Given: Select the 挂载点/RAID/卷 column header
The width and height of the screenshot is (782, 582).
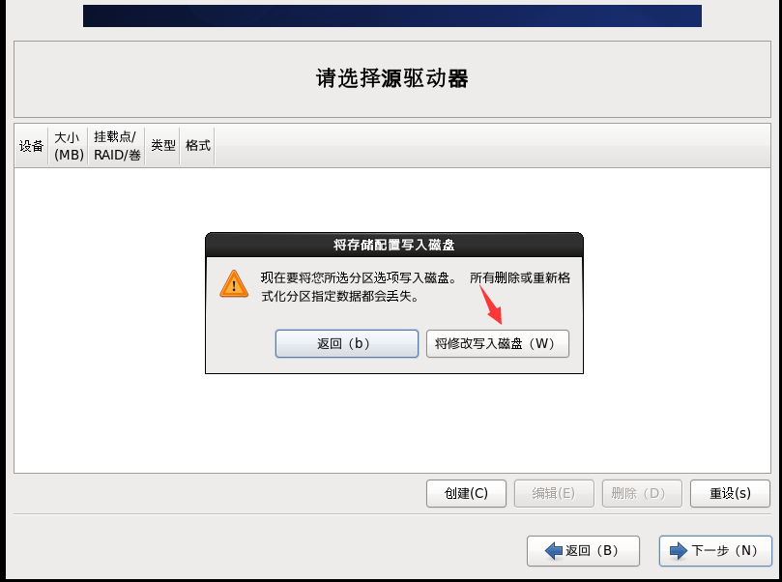Looking at the screenshot, I should coord(117,146).
